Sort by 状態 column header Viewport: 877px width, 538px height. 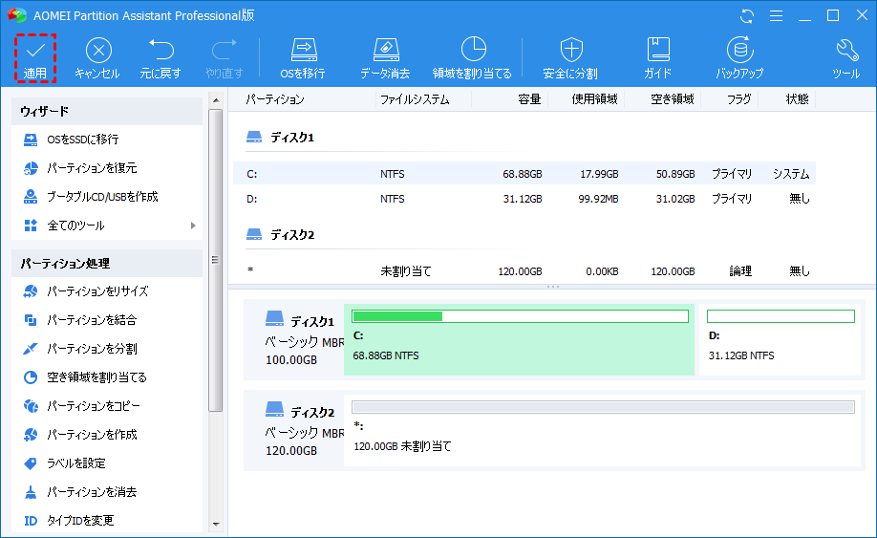(797, 99)
